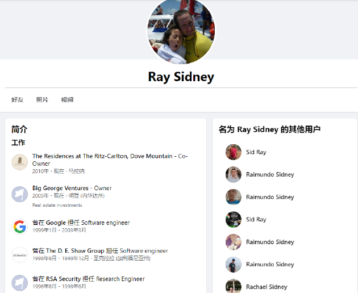Click the RSA Security flag icon
This screenshot has height=293, width=358.
[20, 283]
